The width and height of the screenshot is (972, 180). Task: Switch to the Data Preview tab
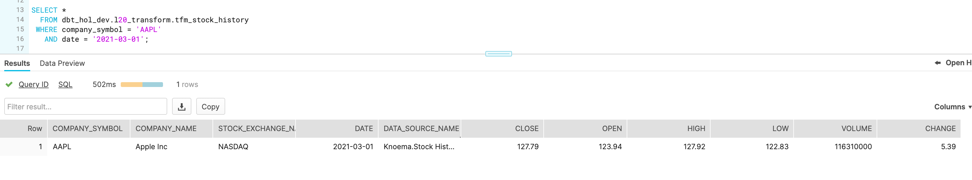(x=62, y=63)
